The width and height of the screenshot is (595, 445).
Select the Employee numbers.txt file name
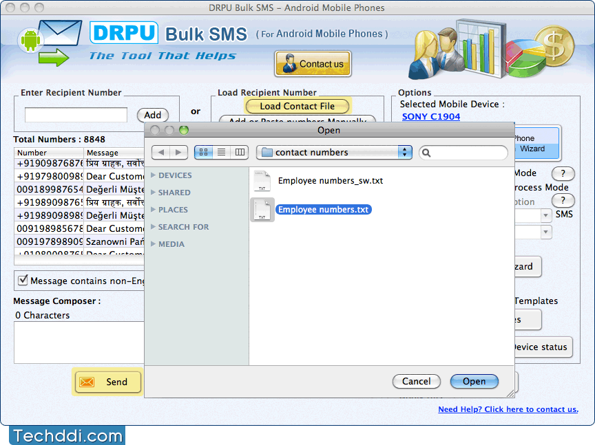tap(323, 210)
